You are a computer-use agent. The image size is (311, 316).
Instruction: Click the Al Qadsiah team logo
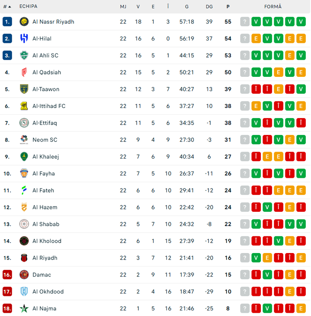[24, 72]
